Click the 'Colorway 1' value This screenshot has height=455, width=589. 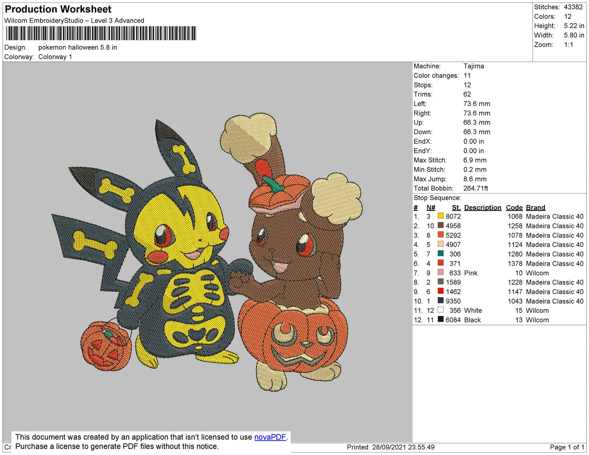tap(55, 57)
